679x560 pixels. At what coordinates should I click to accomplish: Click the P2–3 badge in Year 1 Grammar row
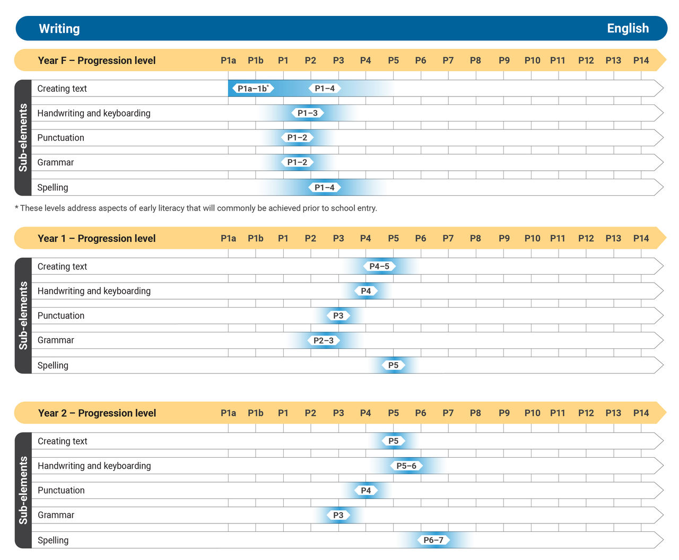pyautogui.click(x=324, y=340)
